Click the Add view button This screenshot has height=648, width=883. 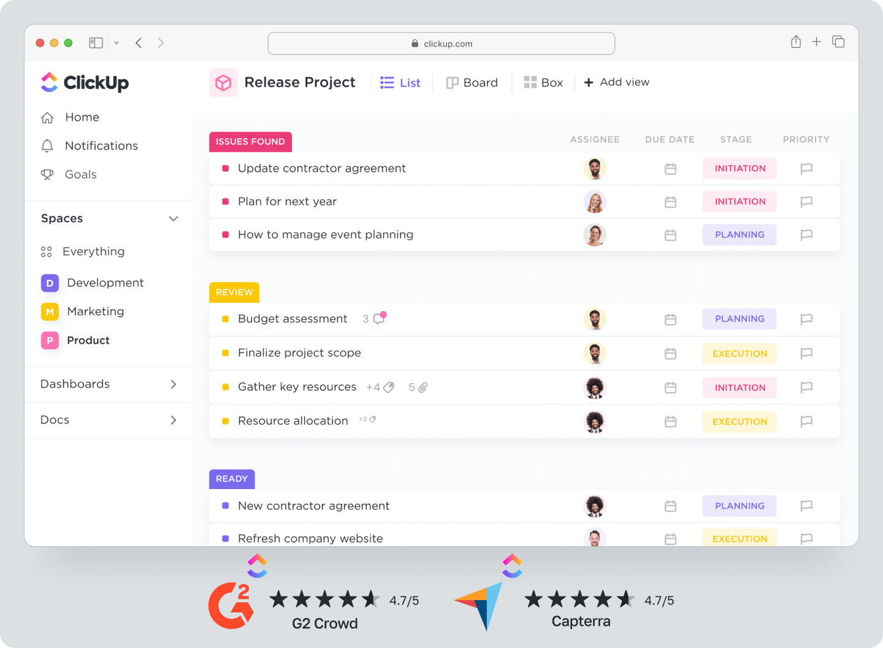[x=616, y=82]
